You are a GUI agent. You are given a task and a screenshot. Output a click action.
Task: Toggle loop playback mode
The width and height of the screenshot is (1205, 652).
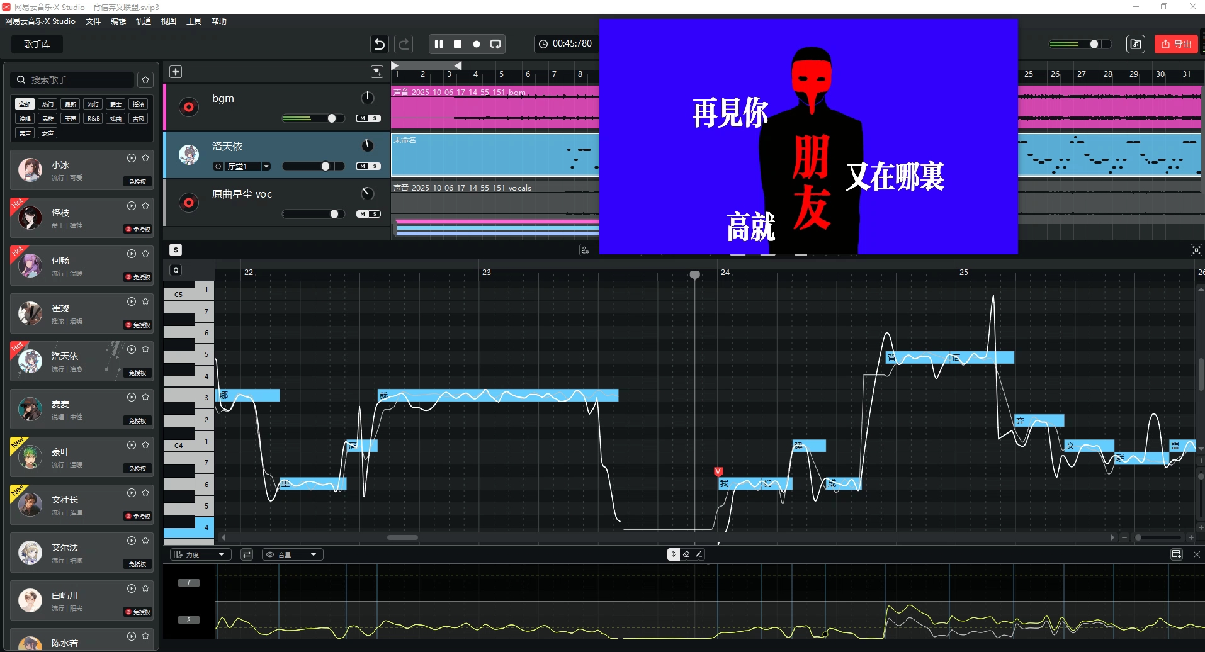tap(495, 44)
